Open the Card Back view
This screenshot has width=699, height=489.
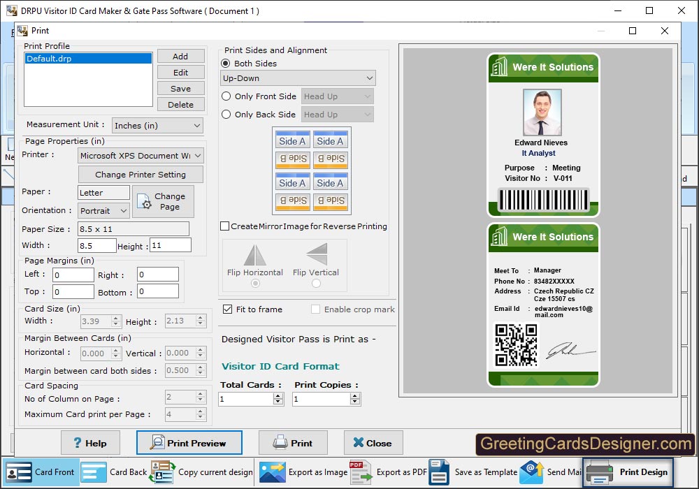pyautogui.click(x=114, y=472)
